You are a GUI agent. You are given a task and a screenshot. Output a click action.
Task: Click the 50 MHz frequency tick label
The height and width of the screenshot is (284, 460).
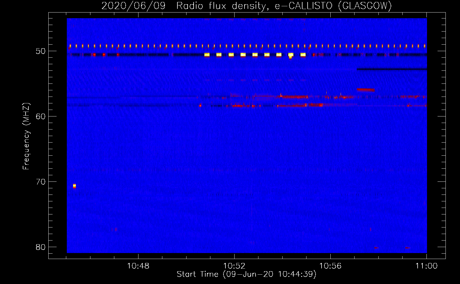tap(41, 51)
